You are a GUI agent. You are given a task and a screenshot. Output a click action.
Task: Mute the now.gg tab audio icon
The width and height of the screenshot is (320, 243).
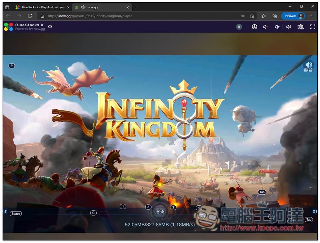pos(83,7)
